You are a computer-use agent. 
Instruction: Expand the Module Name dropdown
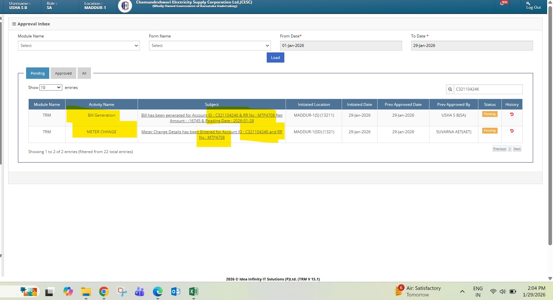[x=79, y=46]
